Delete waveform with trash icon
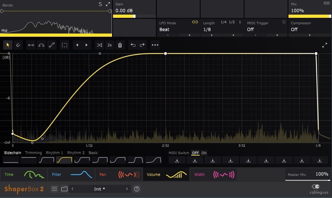Screen dimensions: 332x198 (x=120, y=45)
